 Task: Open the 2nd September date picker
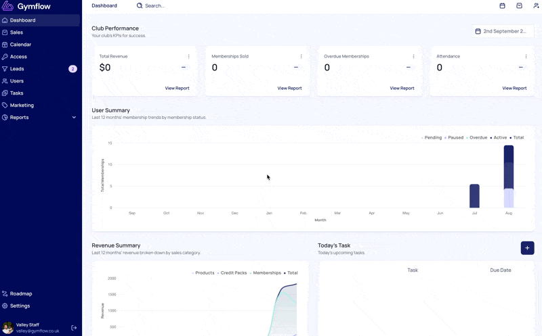tap(503, 31)
